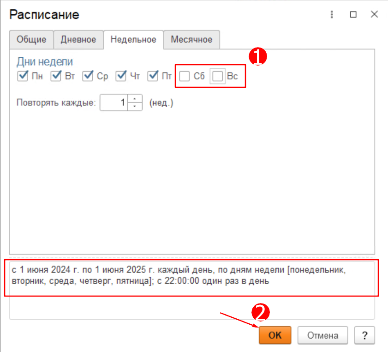This screenshot has width=388, height=352.
Task: Open the three-dot more options menu
Action: (x=332, y=15)
